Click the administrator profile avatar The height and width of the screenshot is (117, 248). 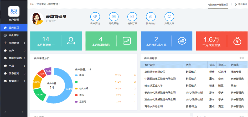[x=38, y=18]
